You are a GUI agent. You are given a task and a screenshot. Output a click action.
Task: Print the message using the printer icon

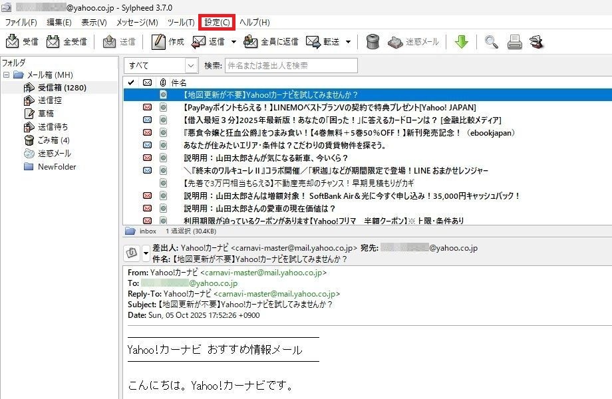click(514, 42)
